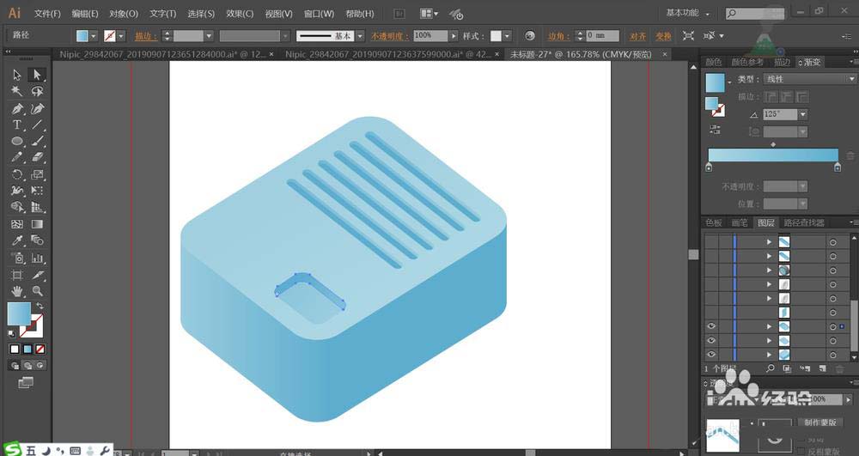
Task: Select the Ellipse tool
Action: pyautogui.click(x=17, y=141)
